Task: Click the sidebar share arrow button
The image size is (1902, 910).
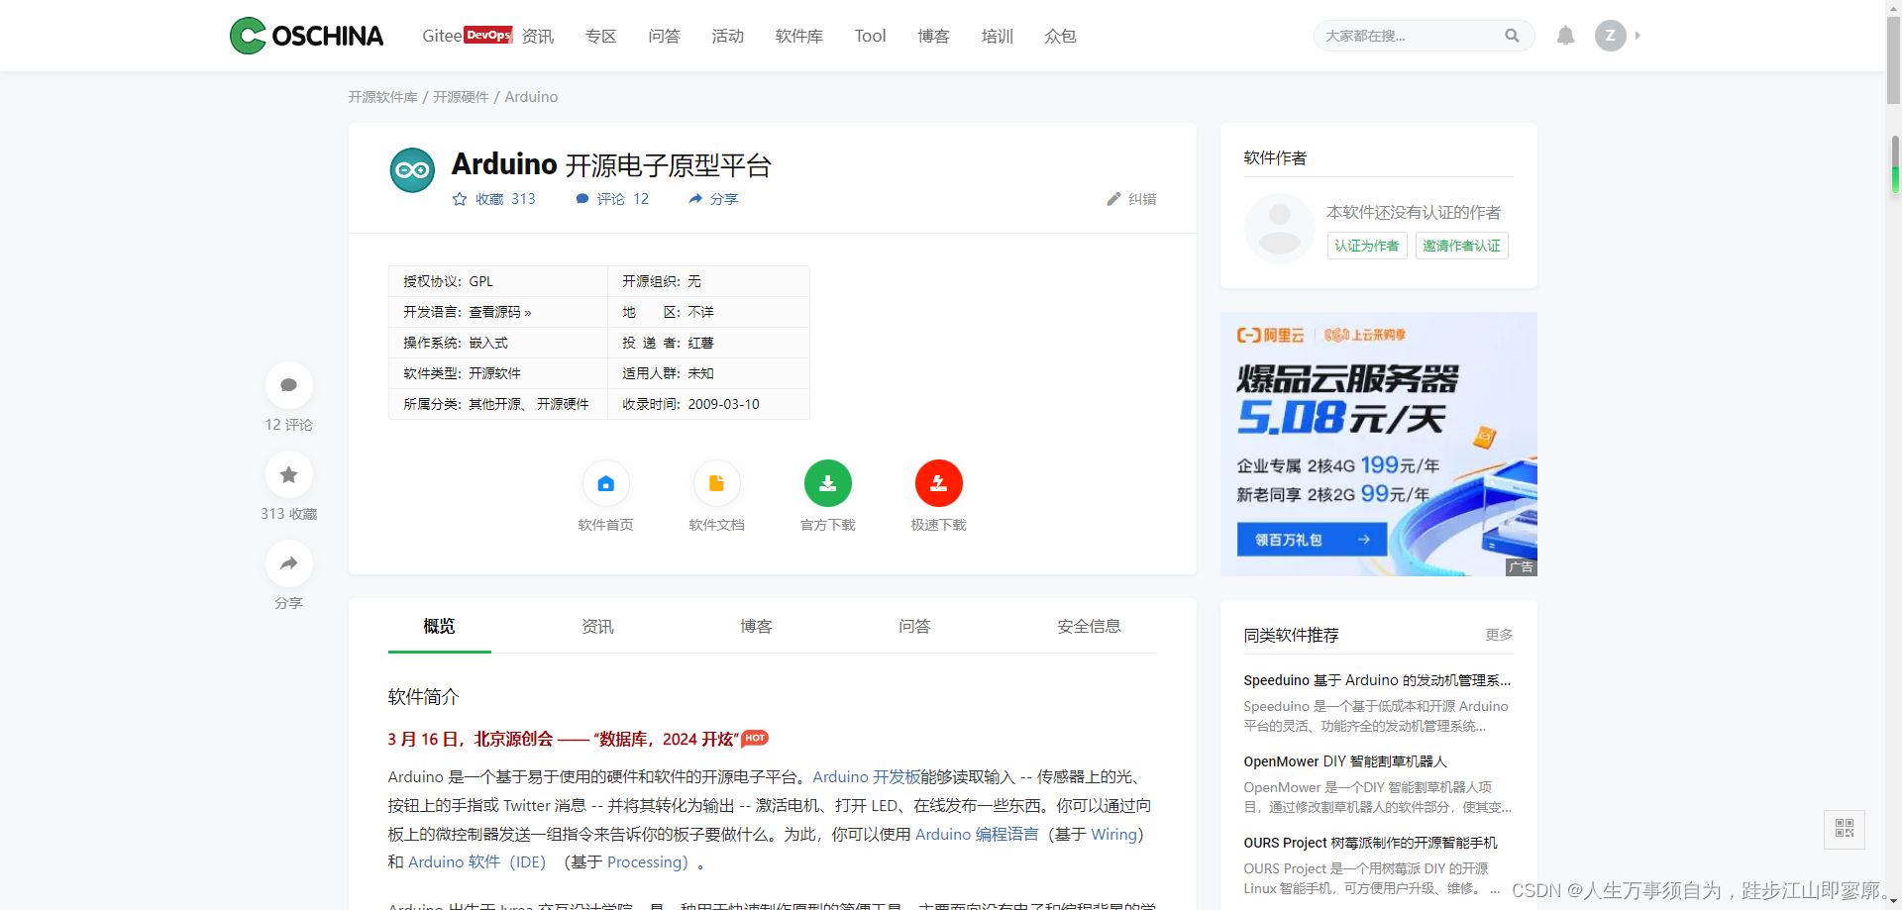Action: (x=289, y=563)
